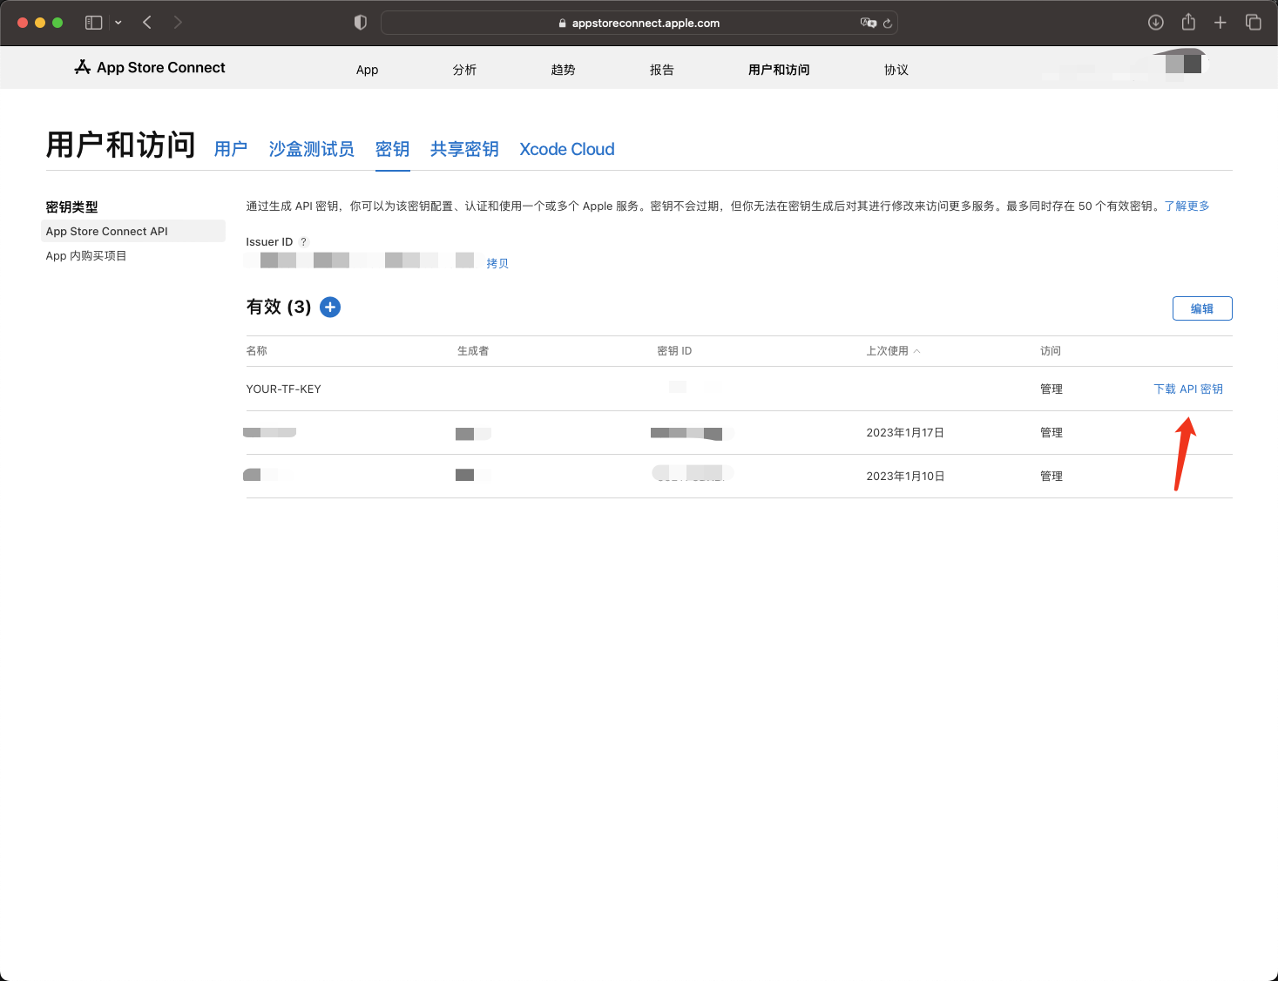
Task: Select App Store Connect API key type
Action: [x=133, y=231]
